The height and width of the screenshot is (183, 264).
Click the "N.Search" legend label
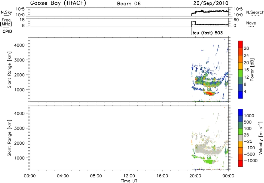point(255,12)
